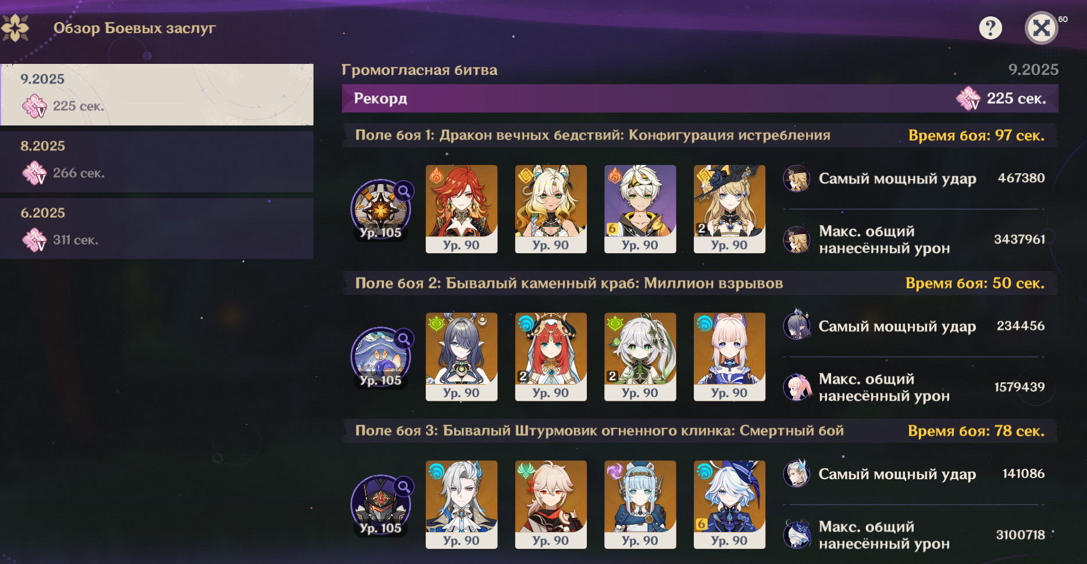The width and height of the screenshot is (1087, 564).
Task: Click the pink-haired Hydro character in team 2
Action: [729, 357]
